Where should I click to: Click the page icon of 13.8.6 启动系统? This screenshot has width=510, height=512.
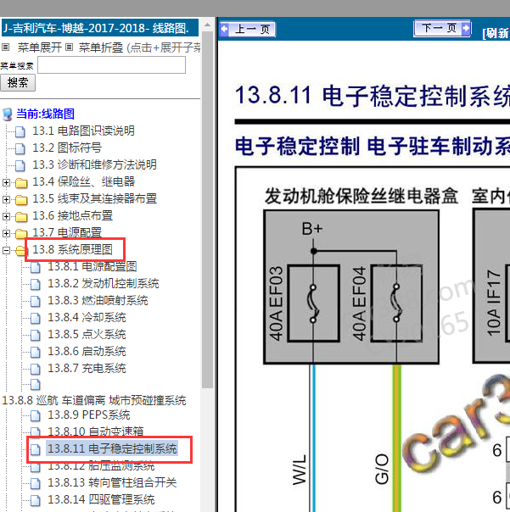point(36,353)
